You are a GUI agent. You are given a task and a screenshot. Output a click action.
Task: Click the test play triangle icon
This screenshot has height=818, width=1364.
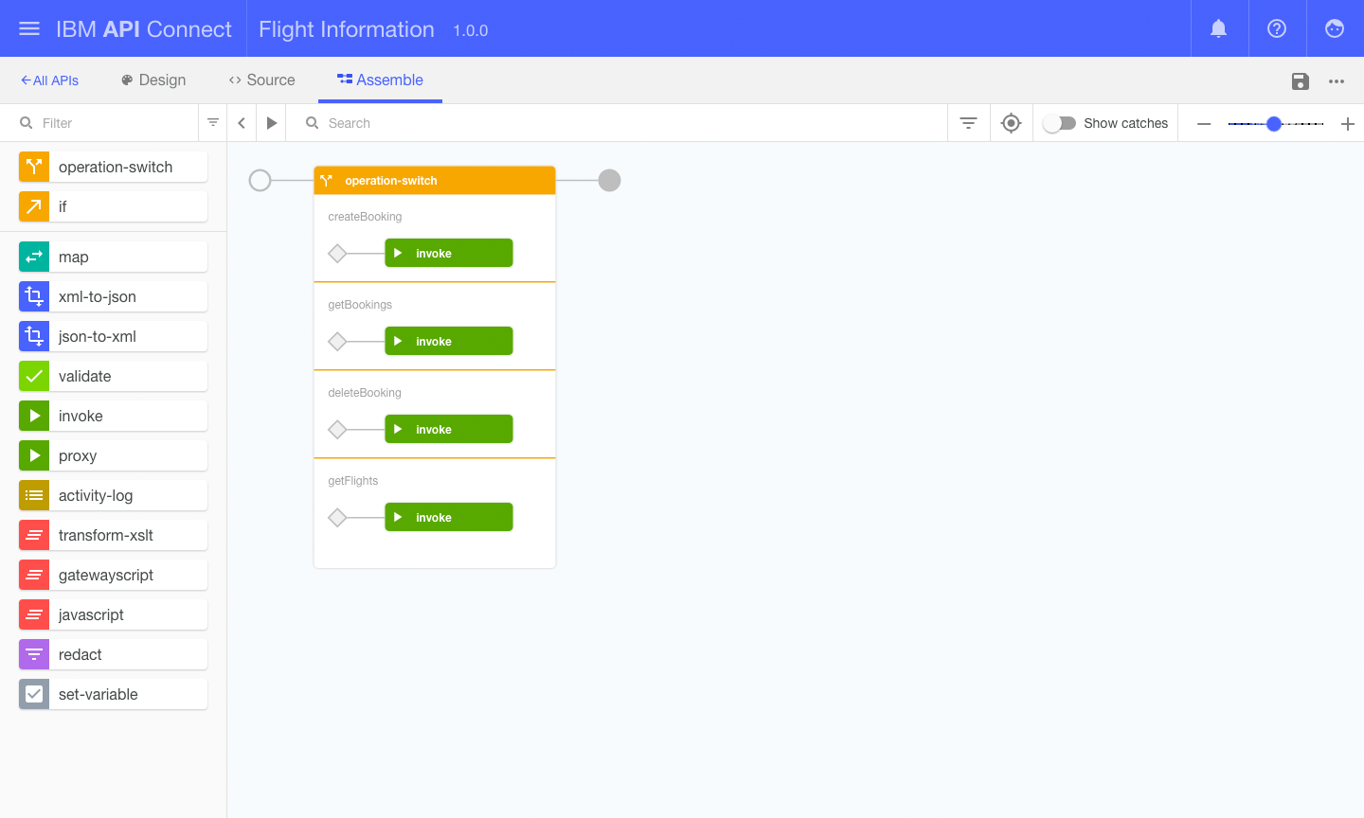coord(272,123)
